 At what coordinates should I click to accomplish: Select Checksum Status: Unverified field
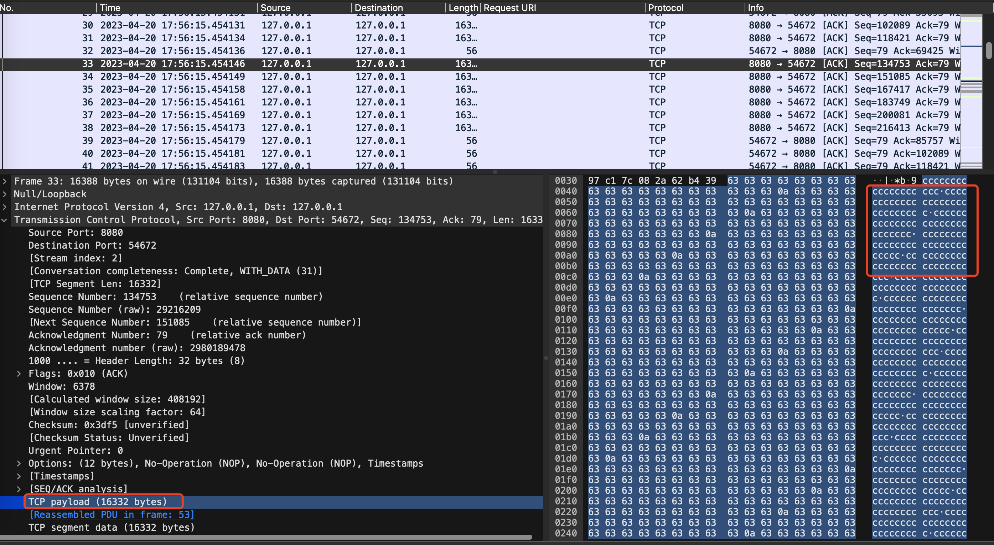[271, 437]
